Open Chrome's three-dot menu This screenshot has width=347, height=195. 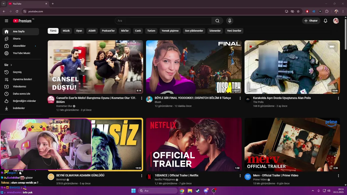(x=343, y=11)
